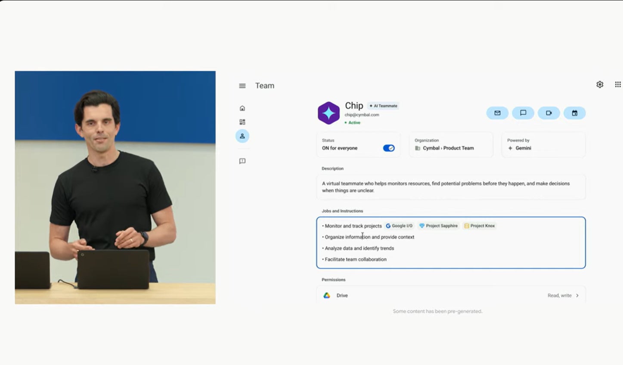623x365 pixels.
Task: Open the Home icon in the sidebar
Action: tap(242, 108)
